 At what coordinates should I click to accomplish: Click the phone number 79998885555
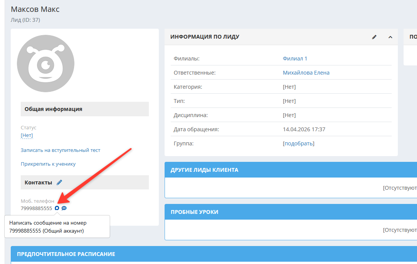point(36,209)
